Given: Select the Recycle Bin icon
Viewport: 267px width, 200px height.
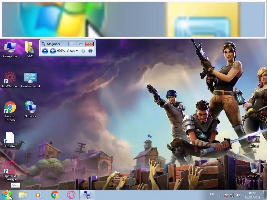Looking at the screenshot, I should (x=254, y=169).
